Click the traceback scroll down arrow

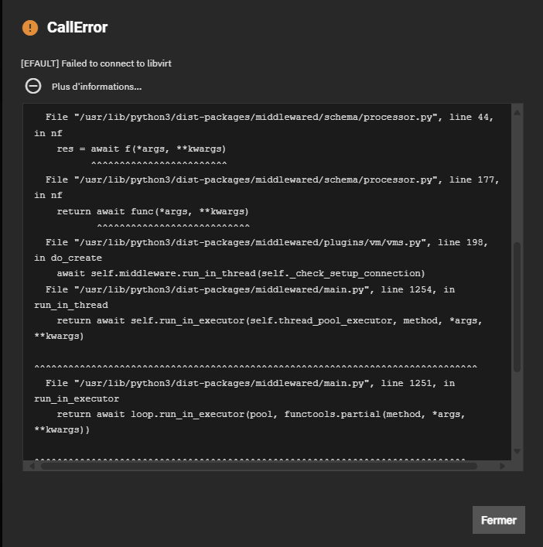(517, 451)
